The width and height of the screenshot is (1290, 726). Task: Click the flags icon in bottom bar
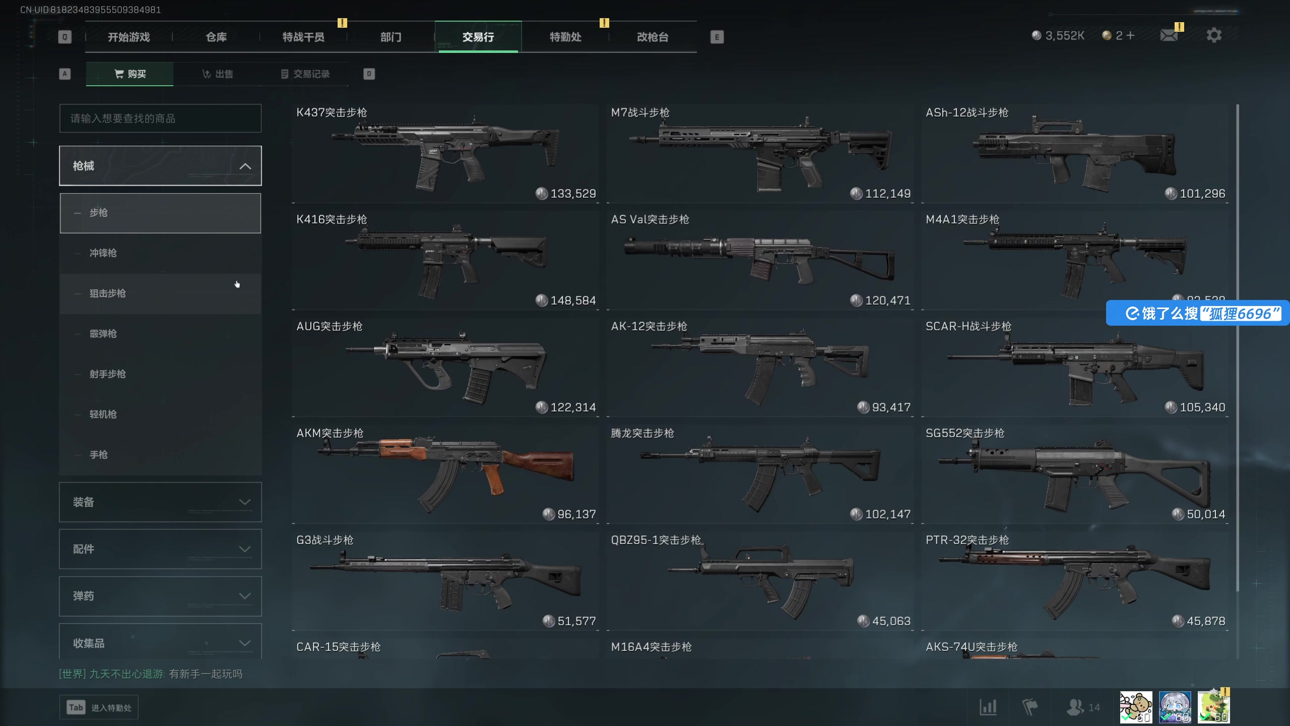tap(1030, 707)
